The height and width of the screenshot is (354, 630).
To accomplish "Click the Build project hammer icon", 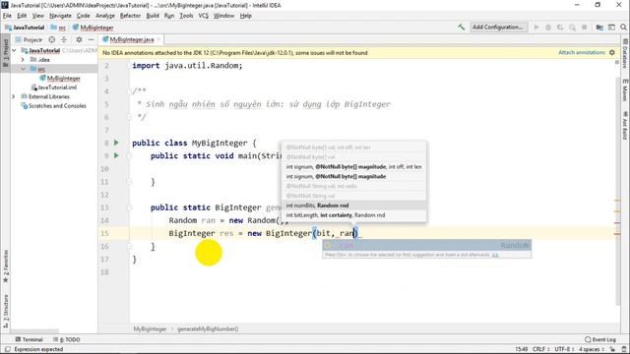I will pos(462,28).
